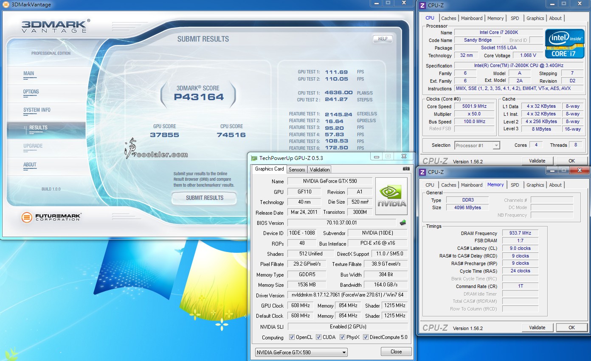Click the CPU score value 74516

(x=231, y=135)
